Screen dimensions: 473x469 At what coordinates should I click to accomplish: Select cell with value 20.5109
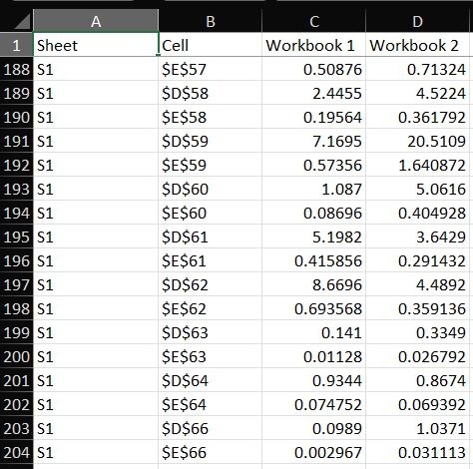point(417,141)
